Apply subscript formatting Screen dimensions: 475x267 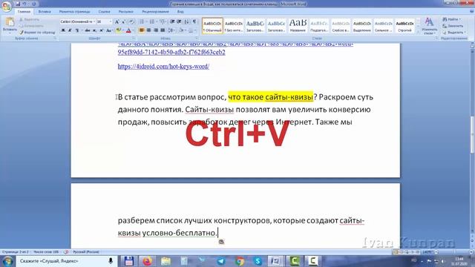(94, 30)
